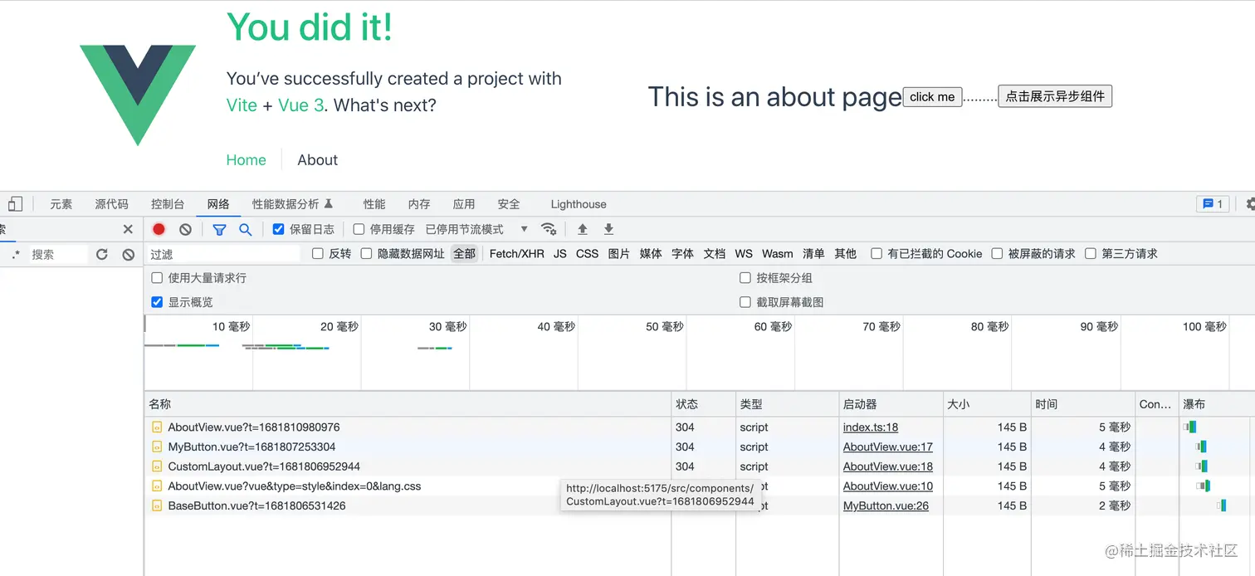Viewport: 1255px width, 576px height.
Task: Focus the 过滤 filter input field
Action: coord(224,254)
